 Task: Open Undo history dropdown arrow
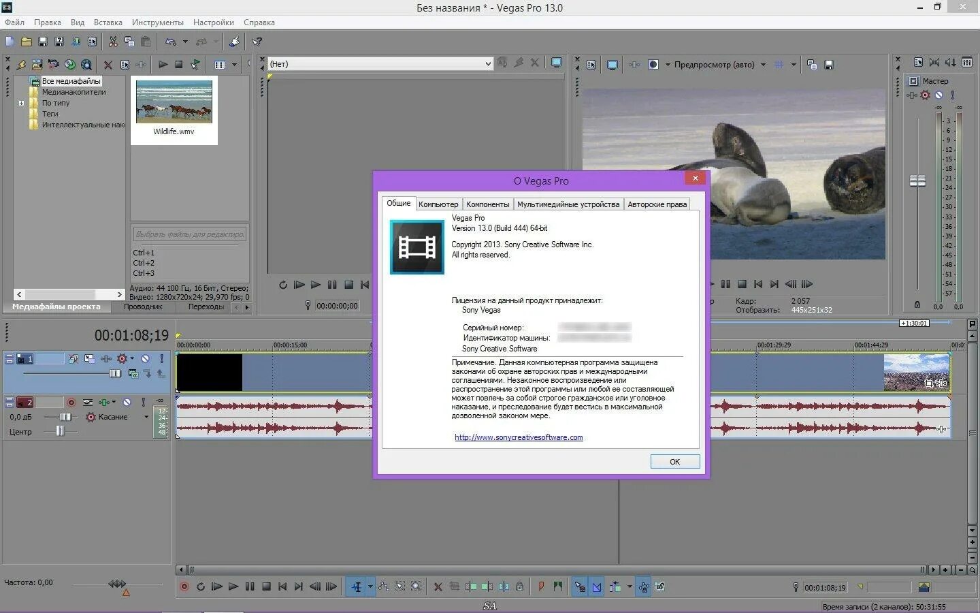click(x=185, y=42)
